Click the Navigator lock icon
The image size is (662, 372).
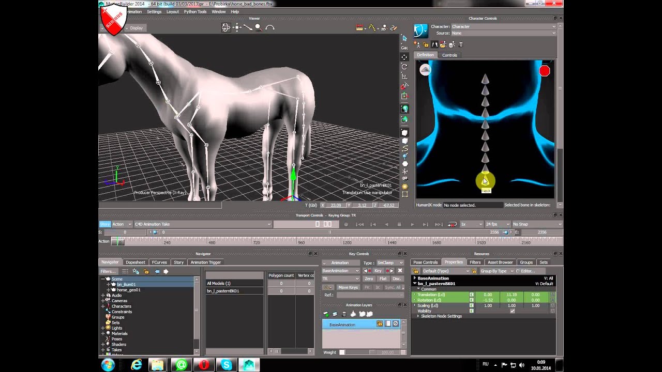point(146,271)
